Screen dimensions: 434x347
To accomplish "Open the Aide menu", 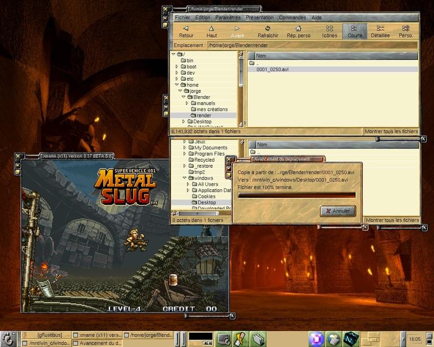I will click(x=316, y=18).
